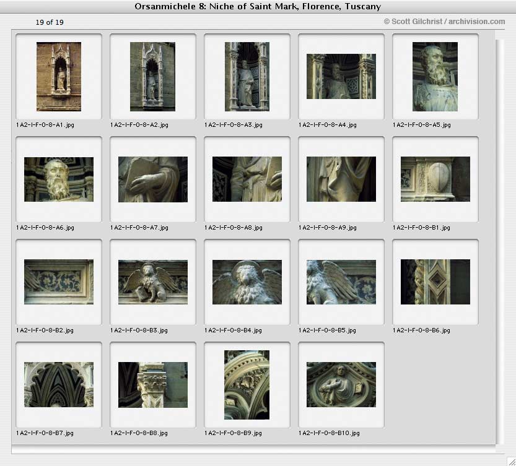516x466 pixels.
Task: Select the label 1A2-I-F-O-8-A9.jpg
Action: click(328, 228)
